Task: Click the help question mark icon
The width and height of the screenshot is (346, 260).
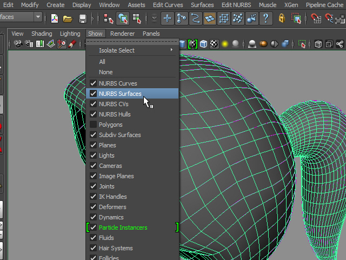Action: pos(266,18)
